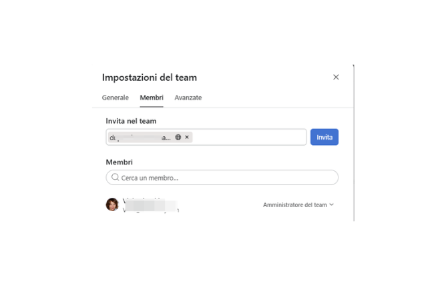Click the globe icon in the email chip

click(x=178, y=137)
